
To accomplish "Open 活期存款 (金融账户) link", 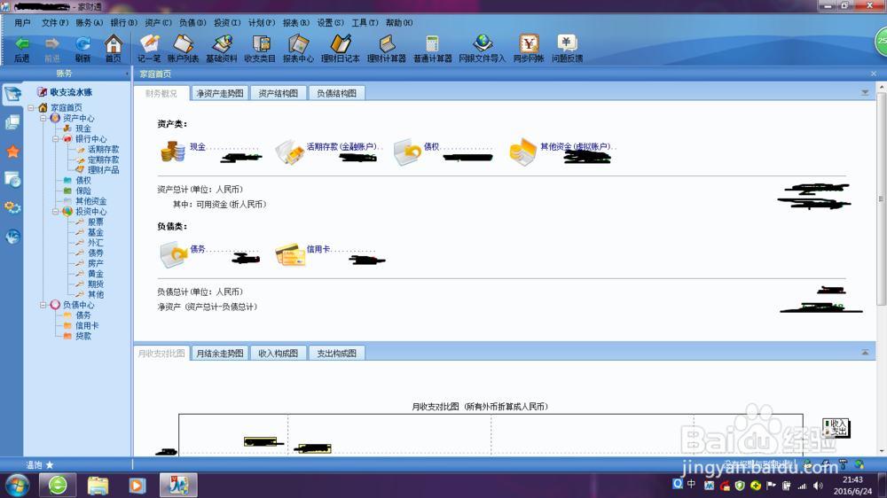I will (341, 147).
